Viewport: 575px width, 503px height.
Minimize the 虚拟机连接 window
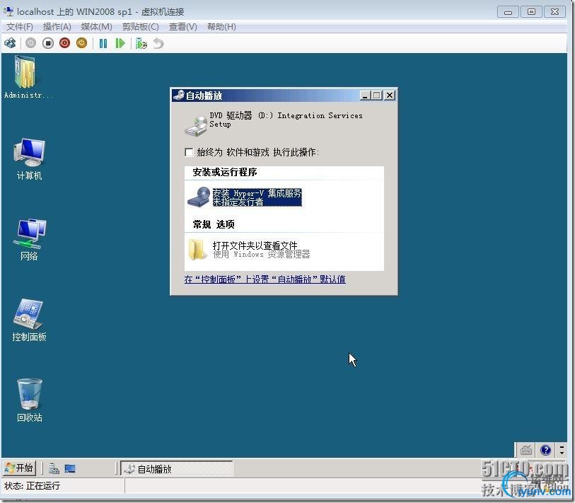[x=508, y=12]
